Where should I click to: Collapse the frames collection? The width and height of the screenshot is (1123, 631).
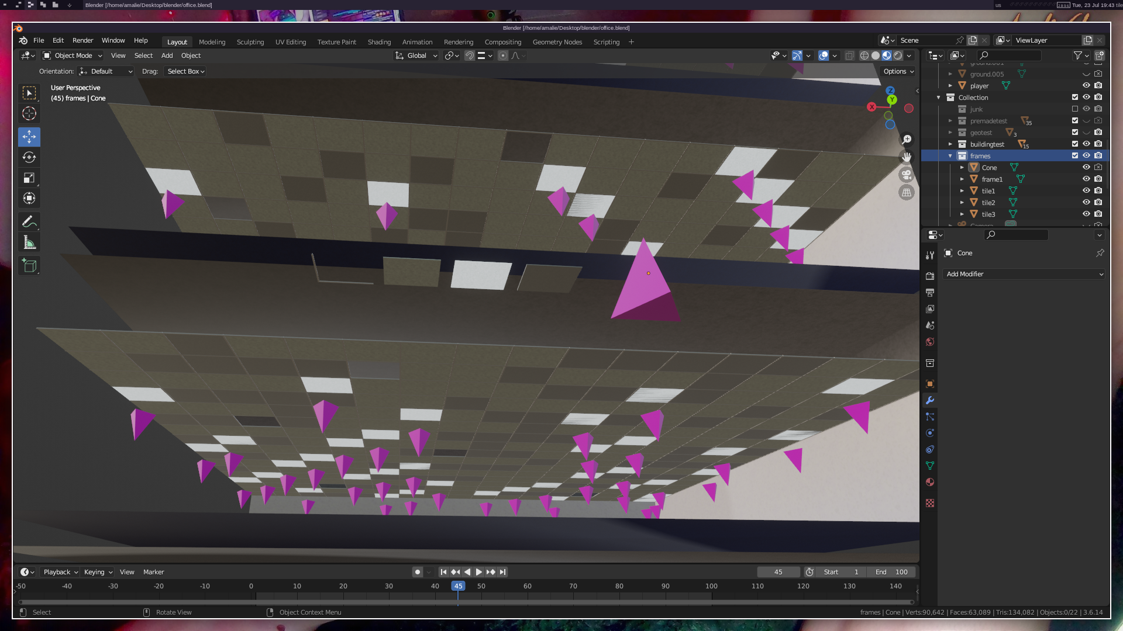(950, 156)
